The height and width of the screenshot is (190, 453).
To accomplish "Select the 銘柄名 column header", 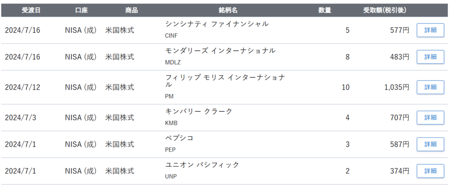I will 228,10.
